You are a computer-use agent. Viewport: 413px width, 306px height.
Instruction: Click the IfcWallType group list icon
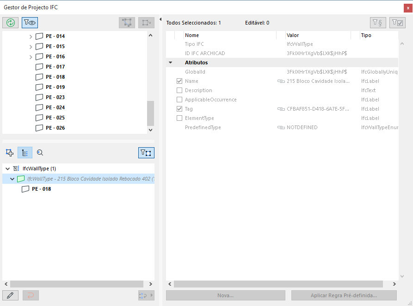16,169
